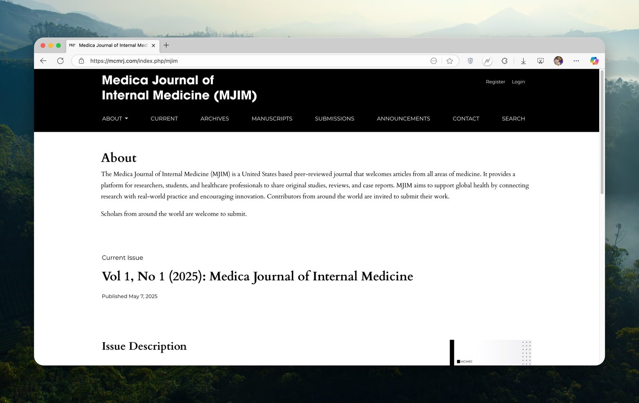View site information via lock icon
Screen dimensions: 639x403
coord(81,61)
